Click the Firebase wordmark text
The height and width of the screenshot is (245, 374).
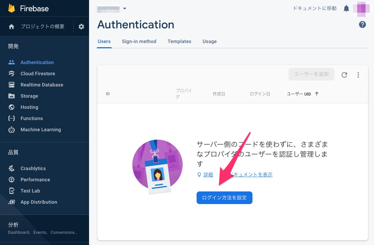point(34,9)
